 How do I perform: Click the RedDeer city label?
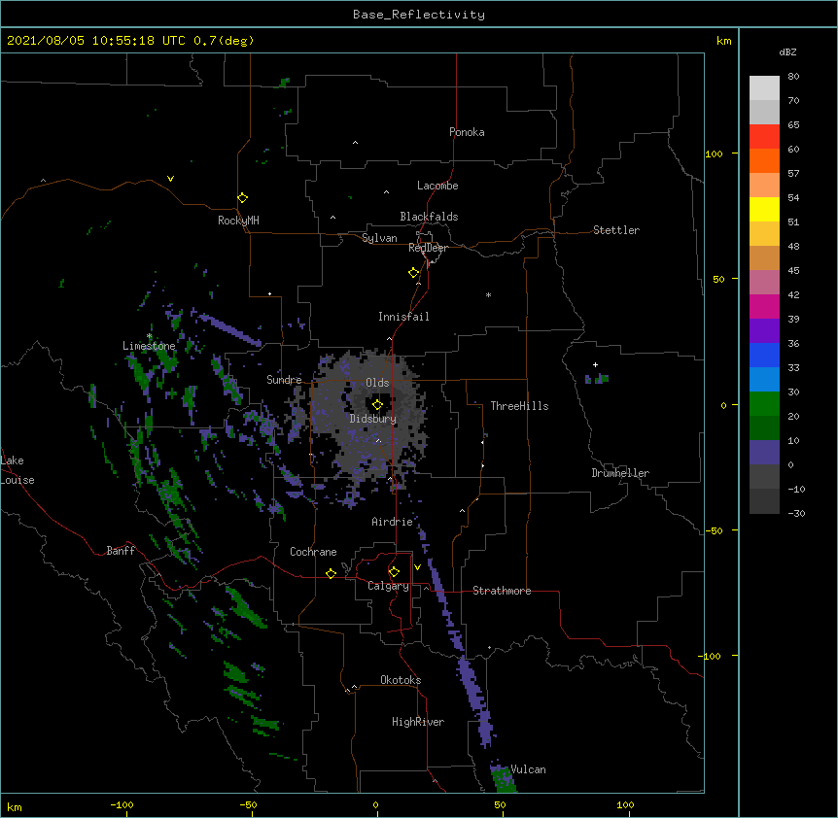pos(428,248)
